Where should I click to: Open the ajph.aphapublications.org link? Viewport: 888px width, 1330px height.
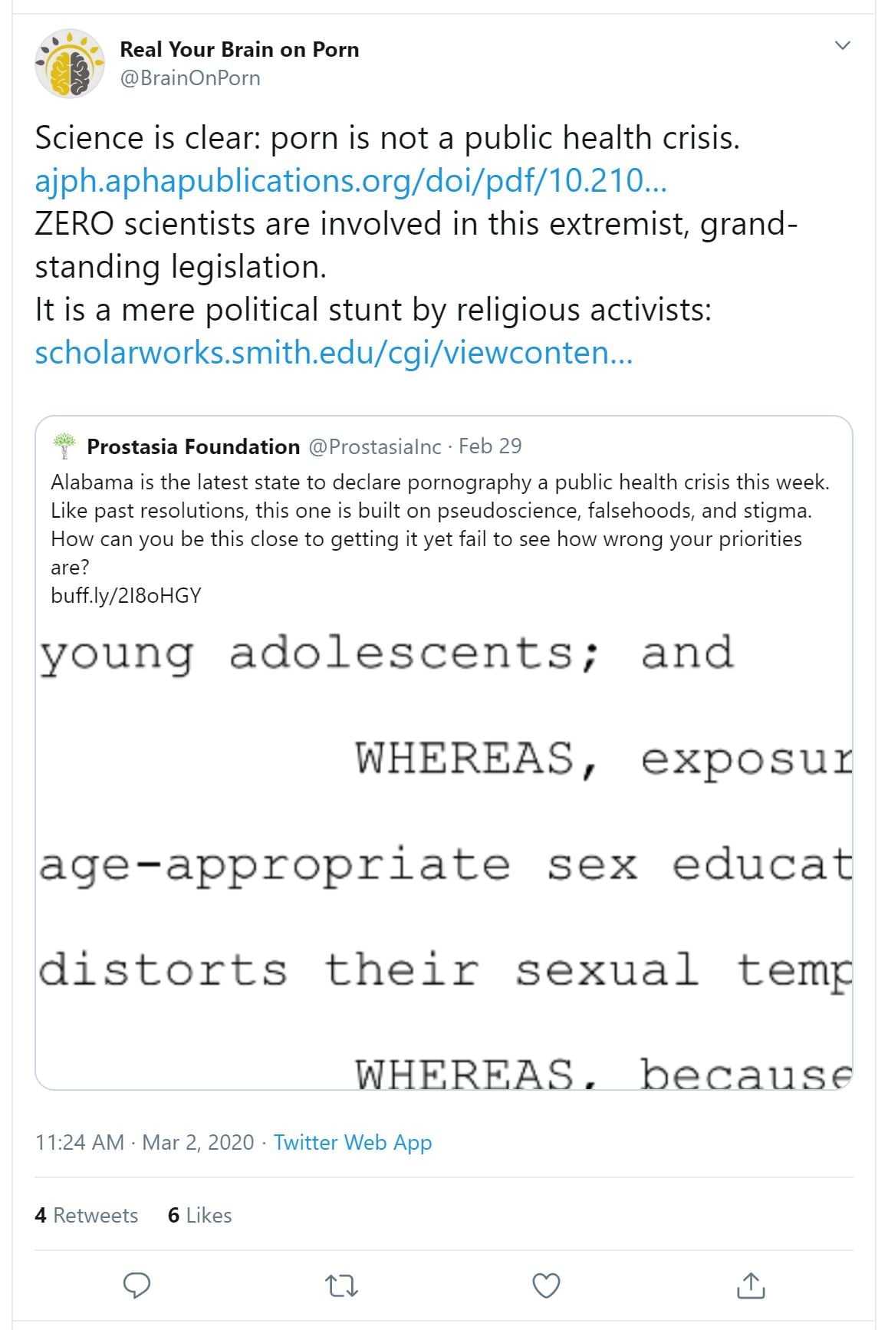coord(350,180)
